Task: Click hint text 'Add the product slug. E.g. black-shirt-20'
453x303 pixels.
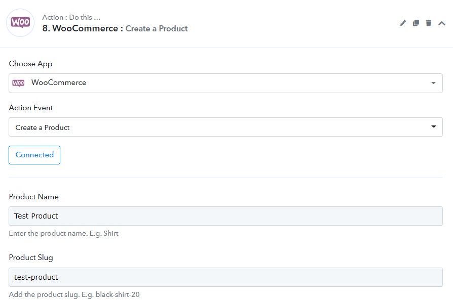Action: 74,294
